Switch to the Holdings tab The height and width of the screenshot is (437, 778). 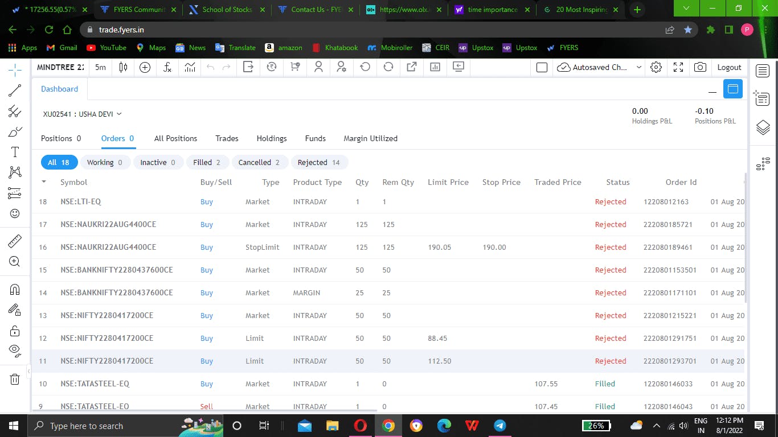pyautogui.click(x=272, y=138)
